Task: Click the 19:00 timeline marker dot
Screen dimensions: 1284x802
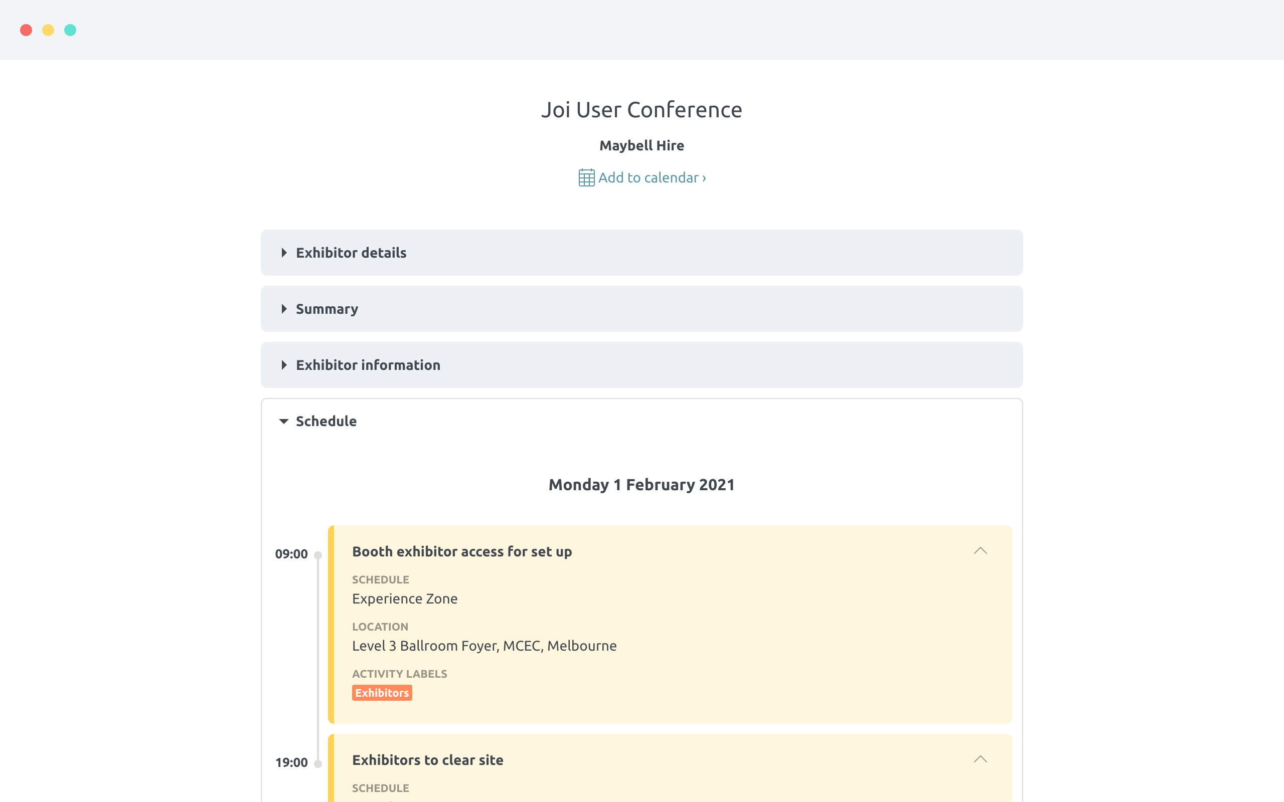Action: pos(318,764)
